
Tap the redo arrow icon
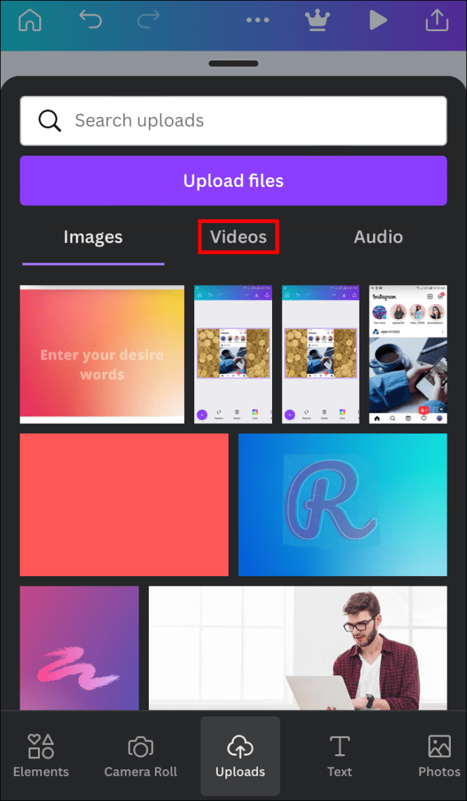click(148, 20)
